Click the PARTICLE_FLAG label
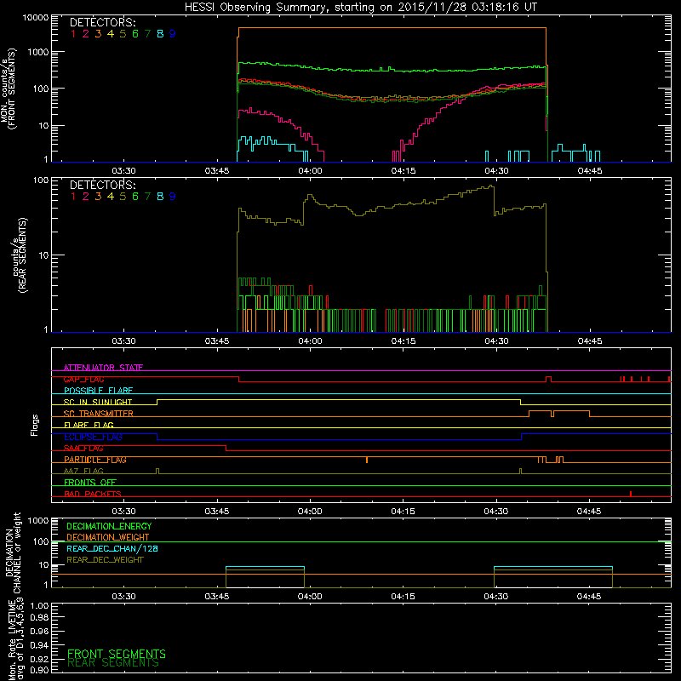This screenshot has height=681, width=681. click(95, 460)
